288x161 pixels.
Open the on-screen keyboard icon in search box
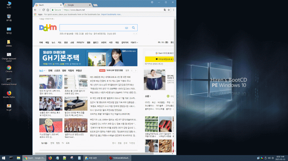126,28
